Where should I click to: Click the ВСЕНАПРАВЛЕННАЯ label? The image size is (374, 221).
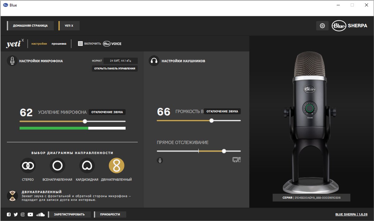[58, 179]
